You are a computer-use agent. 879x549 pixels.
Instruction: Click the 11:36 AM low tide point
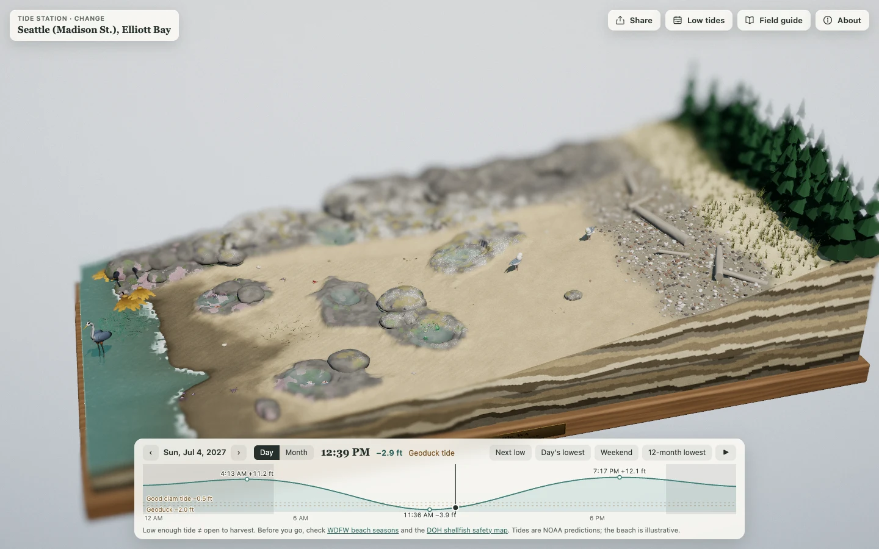pyautogui.click(x=430, y=509)
